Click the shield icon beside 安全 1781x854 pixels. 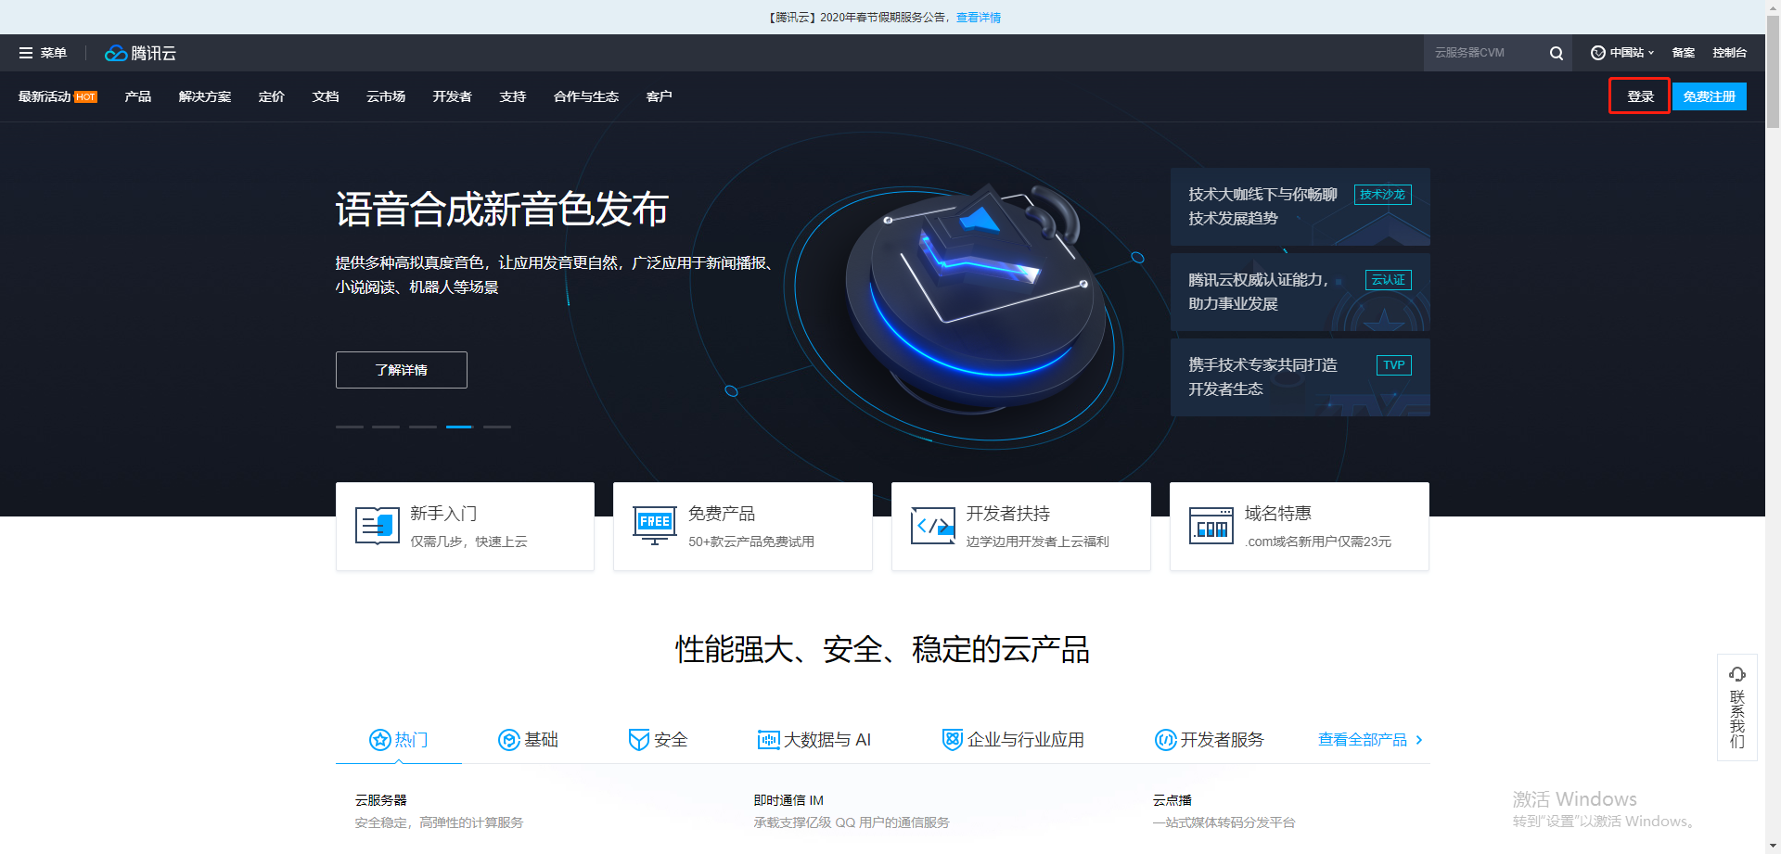[638, 739]
